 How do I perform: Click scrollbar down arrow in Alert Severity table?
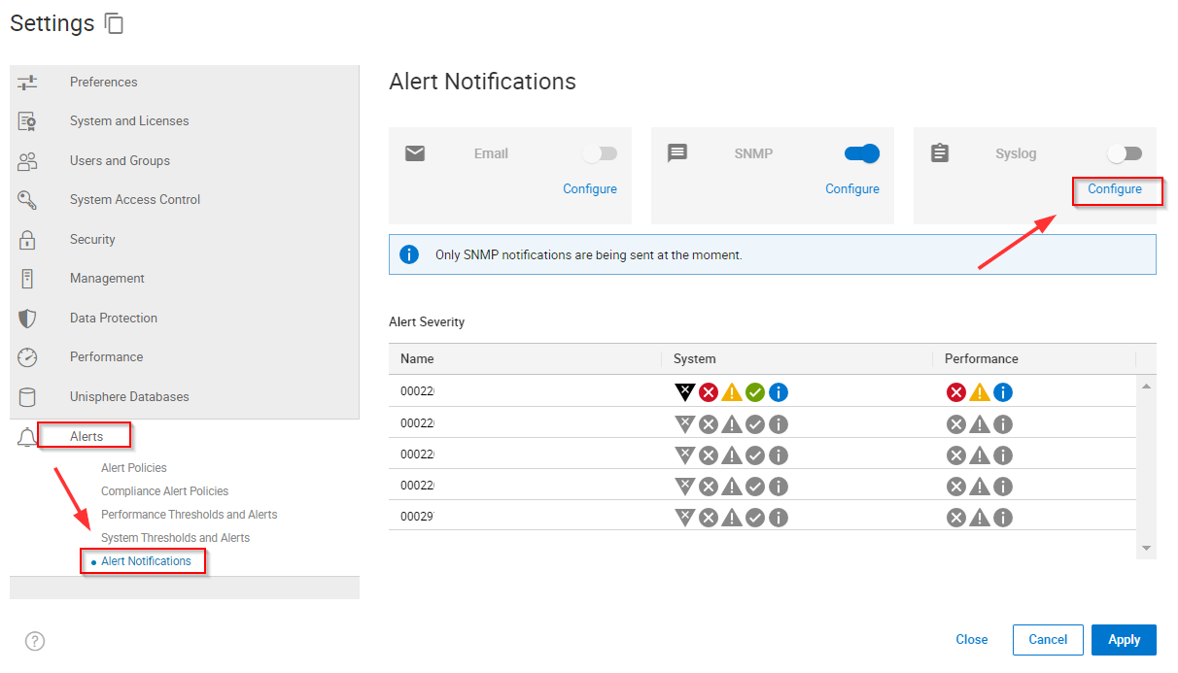click(x=1146, y=549)
